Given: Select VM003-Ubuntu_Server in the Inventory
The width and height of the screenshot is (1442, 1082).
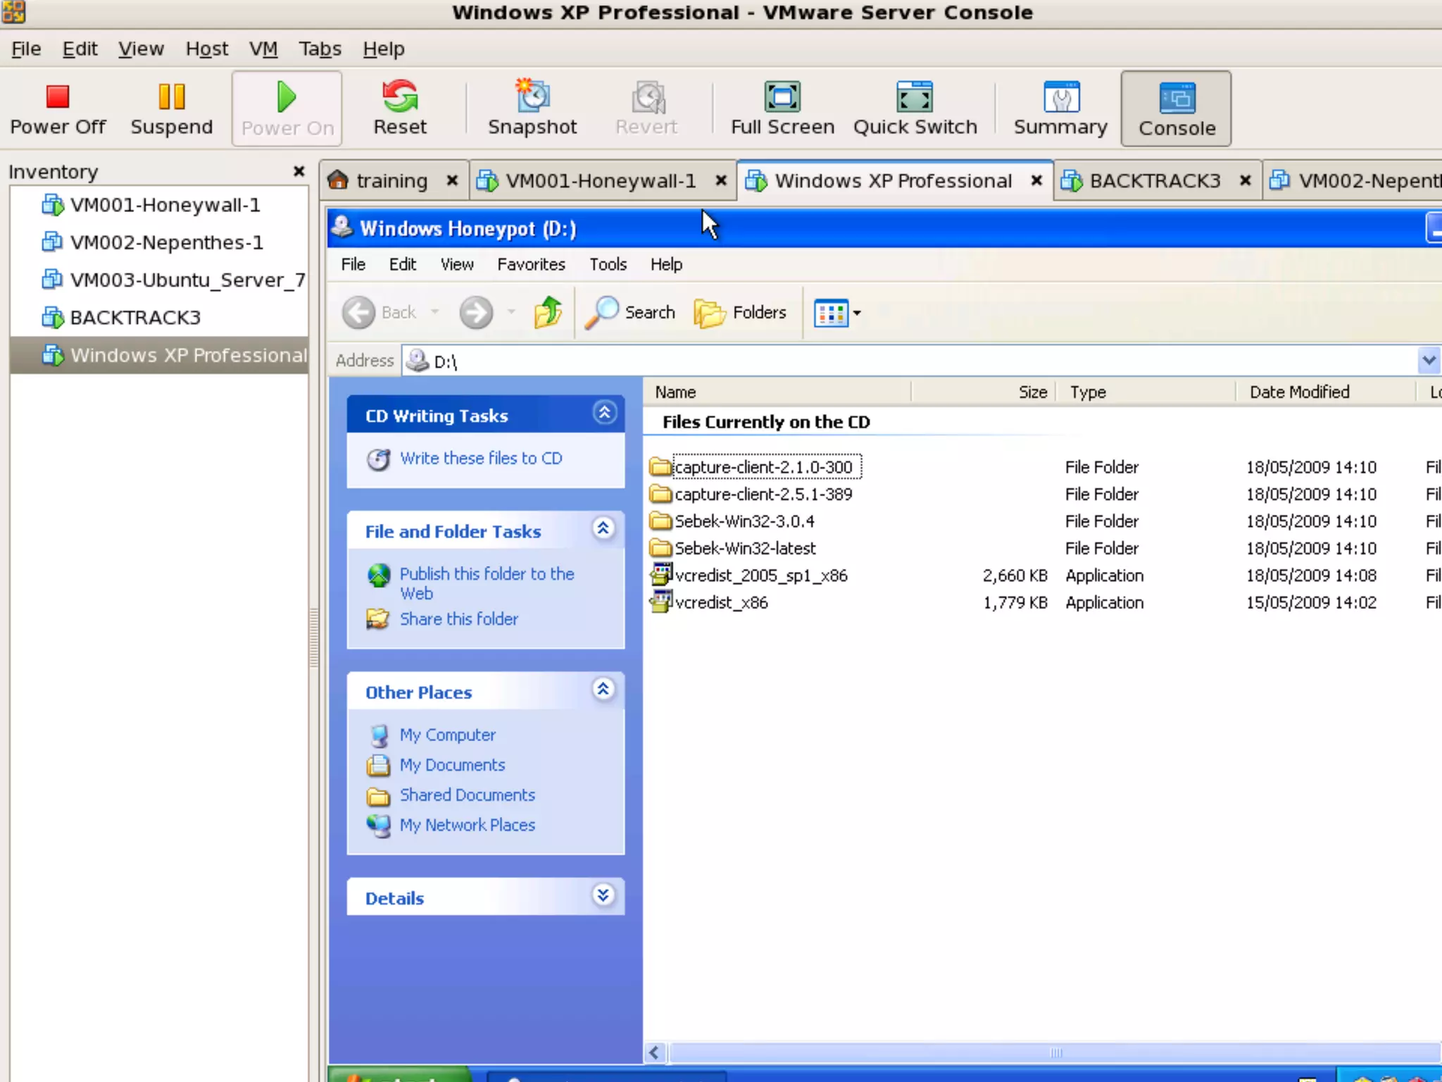Looking at the screenshot, I should [x=187, y=280].
